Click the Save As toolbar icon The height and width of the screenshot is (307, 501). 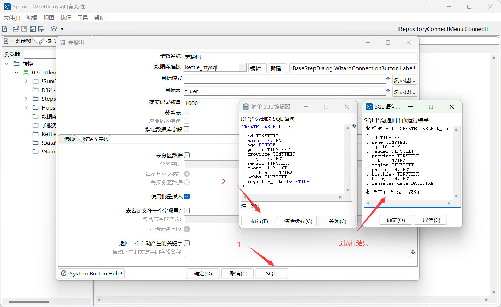pos(41,29)
